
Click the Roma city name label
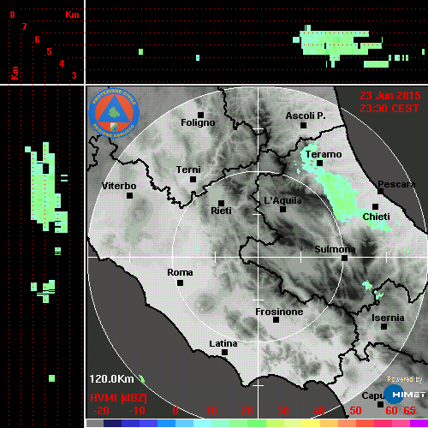(x=180, y=272)
